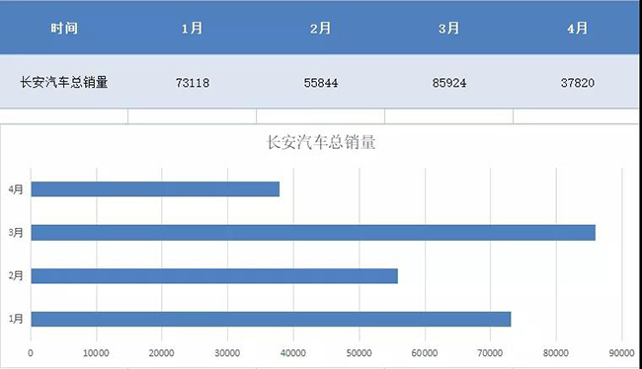Click the 4月 bar in chart

pos(155,189)
